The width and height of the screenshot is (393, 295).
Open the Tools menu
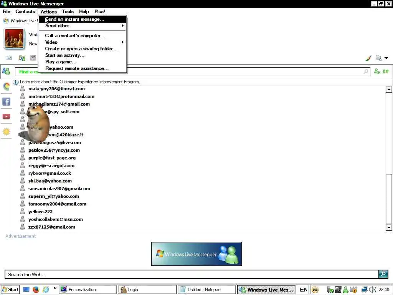[x=68, y=12]
